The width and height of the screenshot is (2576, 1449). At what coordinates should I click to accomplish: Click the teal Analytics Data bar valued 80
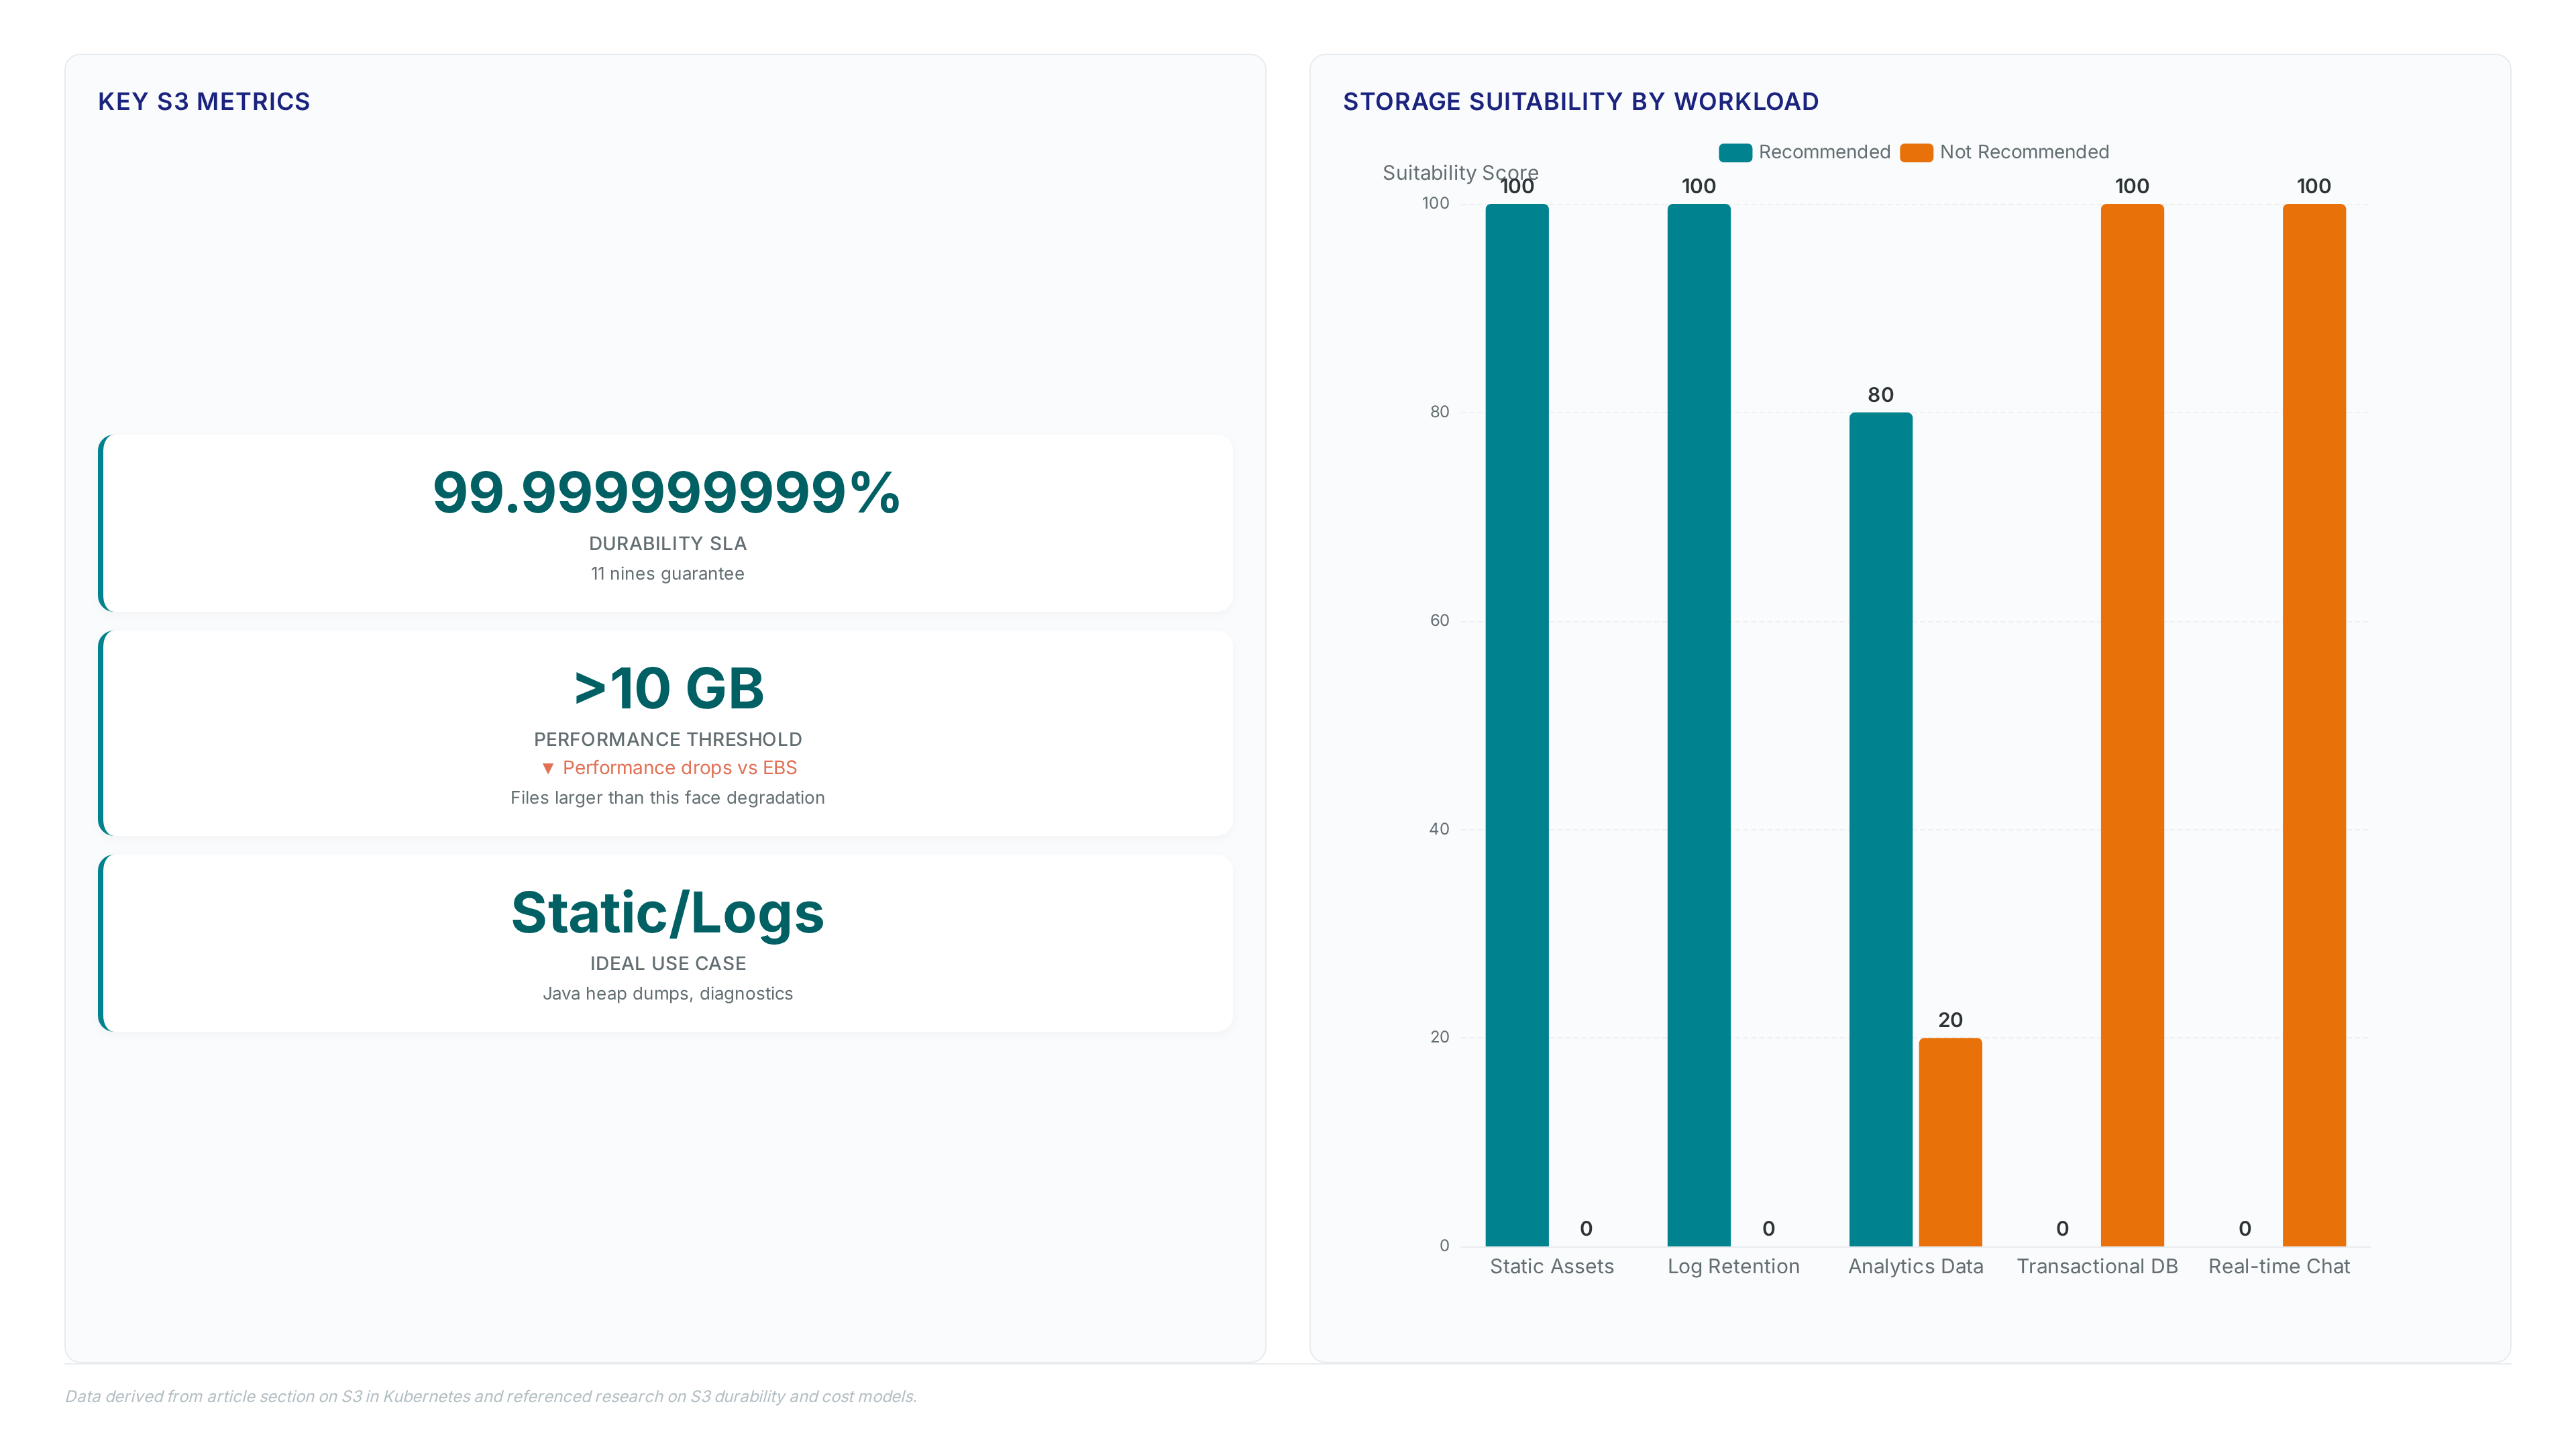click(x=1881, y=829)
